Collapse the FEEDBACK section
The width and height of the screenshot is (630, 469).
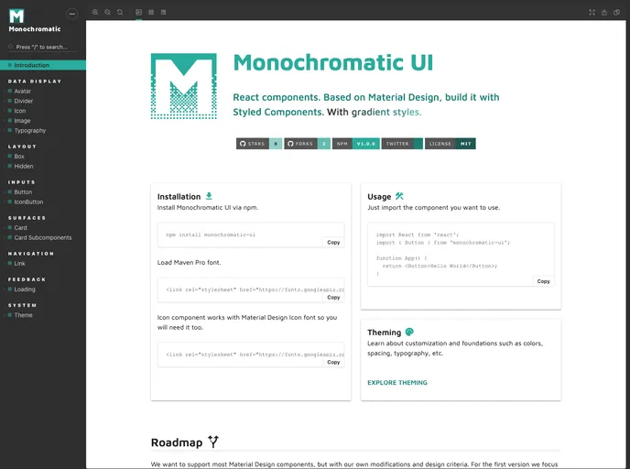[27, 279]
